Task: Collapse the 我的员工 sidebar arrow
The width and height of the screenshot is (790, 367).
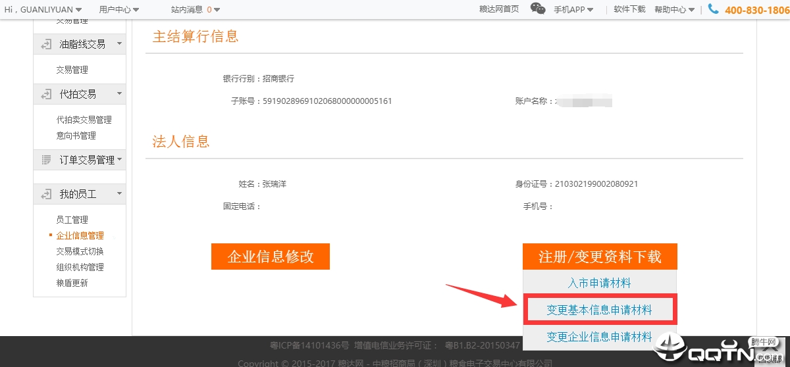Action: click(x=119, y=194)
